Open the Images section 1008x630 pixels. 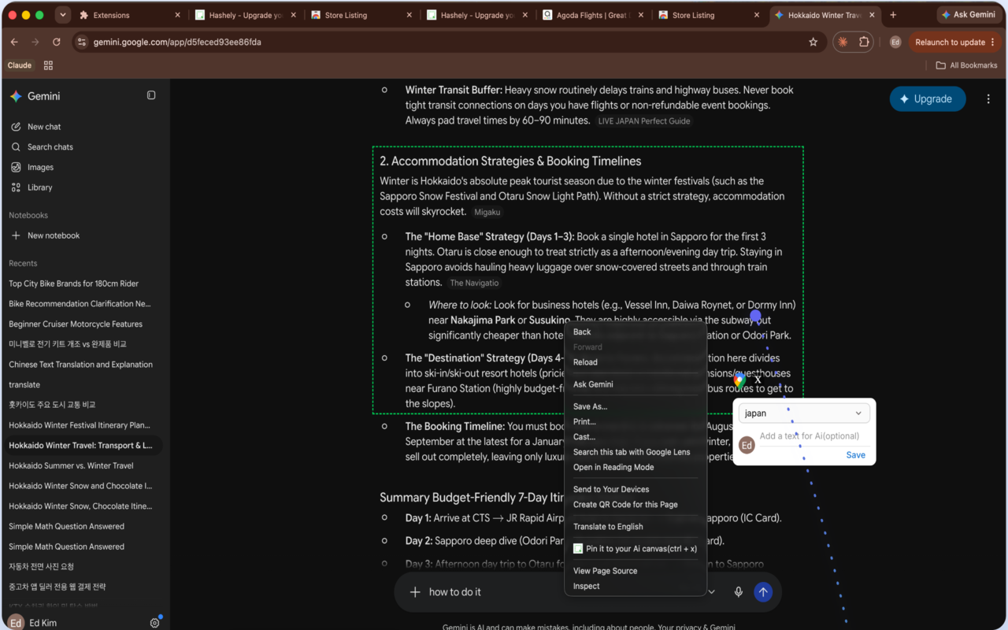pos(40,167)
